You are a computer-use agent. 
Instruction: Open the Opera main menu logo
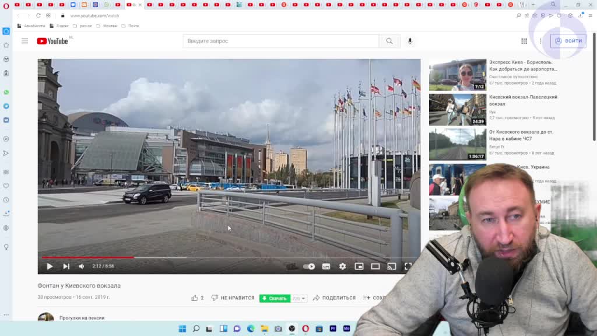click(6, 5)
